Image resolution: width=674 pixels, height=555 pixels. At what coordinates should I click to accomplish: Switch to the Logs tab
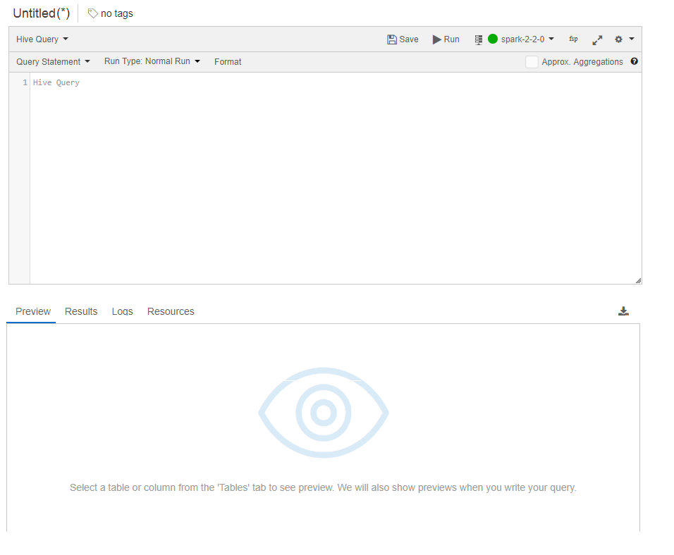pyautogui.click(x=123, y=311)
